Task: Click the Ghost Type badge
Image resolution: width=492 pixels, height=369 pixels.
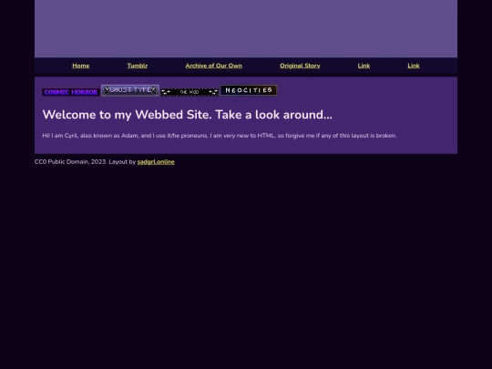Action: click(x=130, y=90)
